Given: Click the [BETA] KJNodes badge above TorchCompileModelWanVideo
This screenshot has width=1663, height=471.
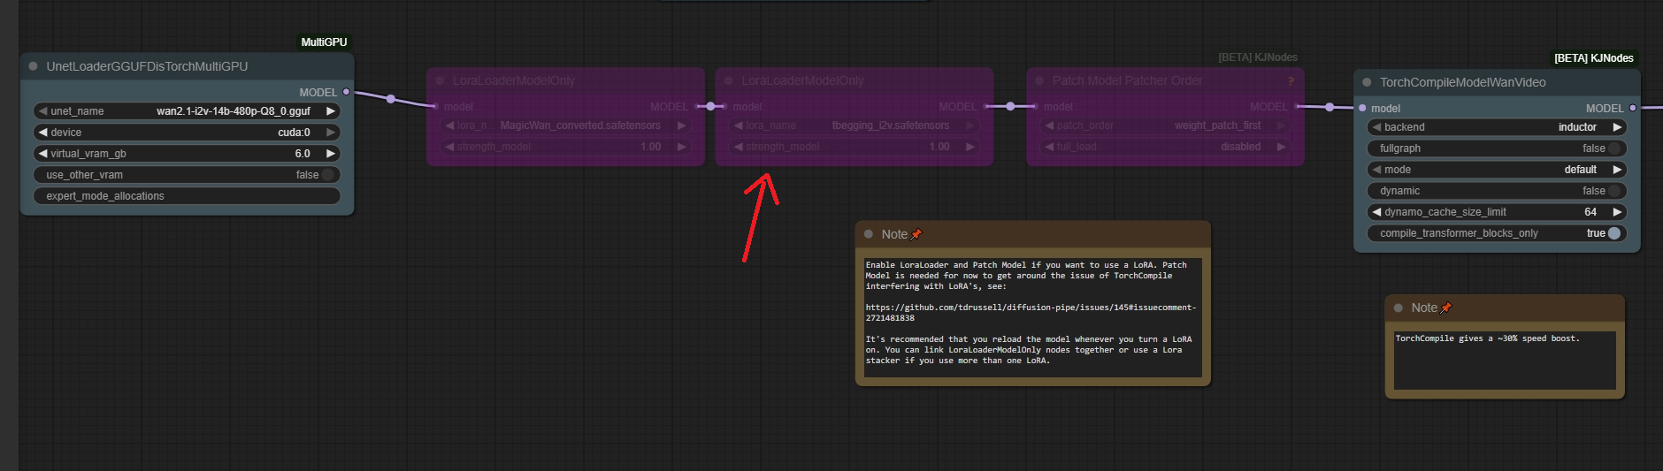Looking at the screenshot, I should pos(1594,58).
